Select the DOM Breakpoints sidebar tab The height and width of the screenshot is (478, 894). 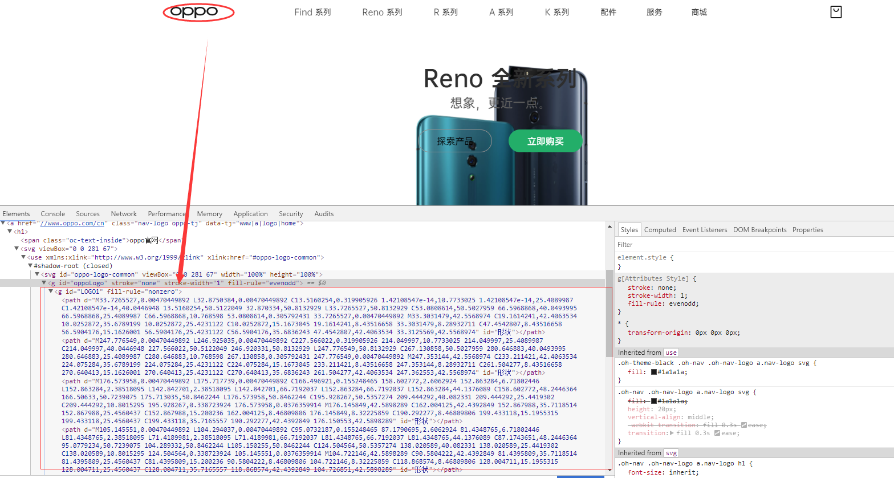(760, 230)
